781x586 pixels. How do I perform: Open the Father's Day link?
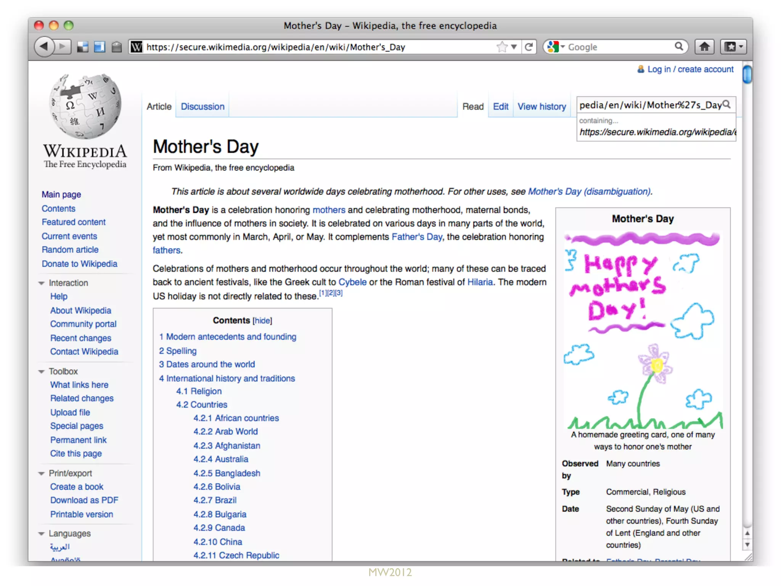(417, 237)
